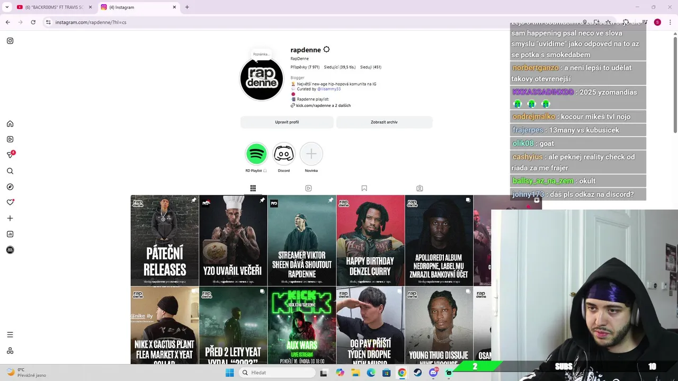The height and width of the screenshot is (381, 678).
Task: Open the Search magnifier in sidebar
Action: [10, 171]
